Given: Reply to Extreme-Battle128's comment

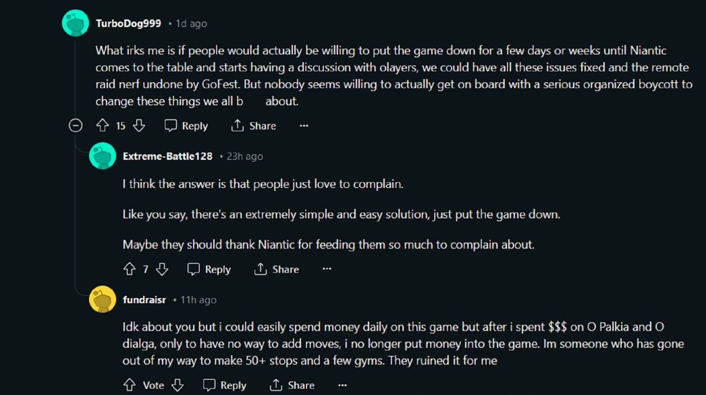Looking at the screenshot, I should click(209, 269).
